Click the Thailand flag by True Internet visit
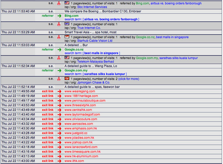223x164 pixels. click(x=67, y=24)
